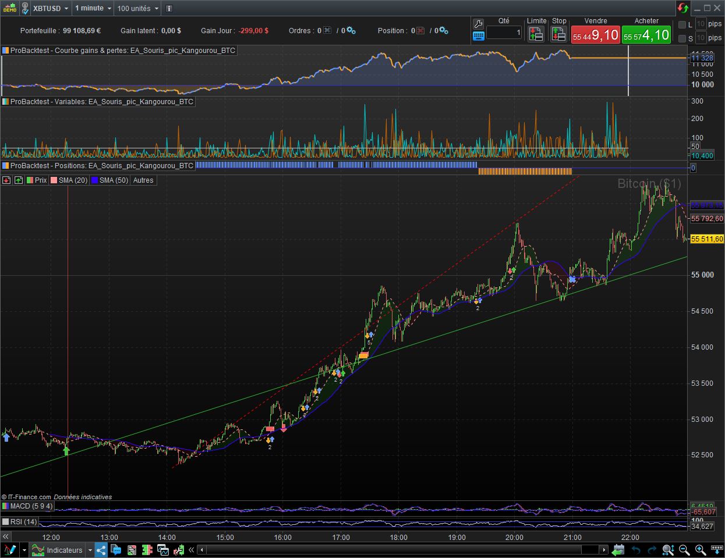Click the blue keyboard icon in order panel
The height and width of the screenshot is (558, 725).
(478, 36)
